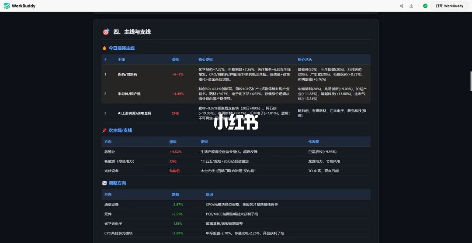This screenshot has width=472, height=243.
Task: Click the 舒泰神(20%) leaders cell
Action: point(332,74)
